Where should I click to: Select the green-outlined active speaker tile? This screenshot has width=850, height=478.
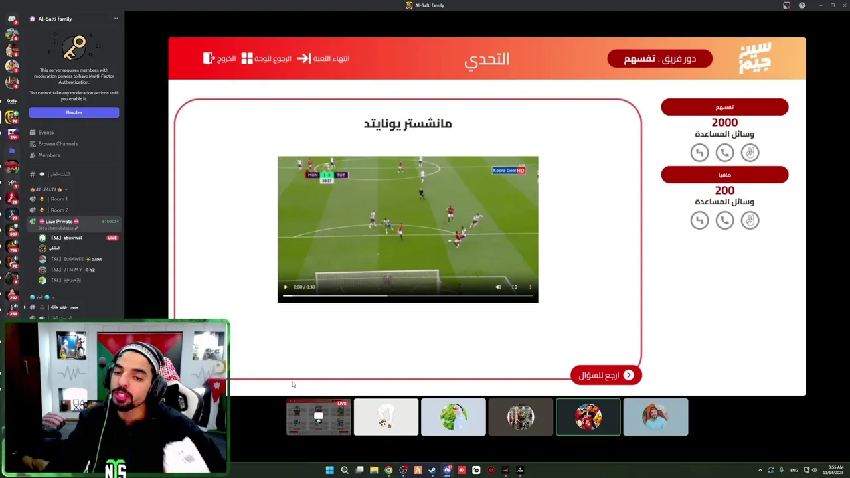pos(588,417)
